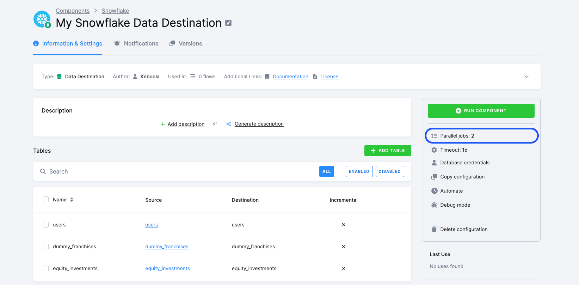Click the author person icon
579x285 pixels.
(x=135, y=77)
